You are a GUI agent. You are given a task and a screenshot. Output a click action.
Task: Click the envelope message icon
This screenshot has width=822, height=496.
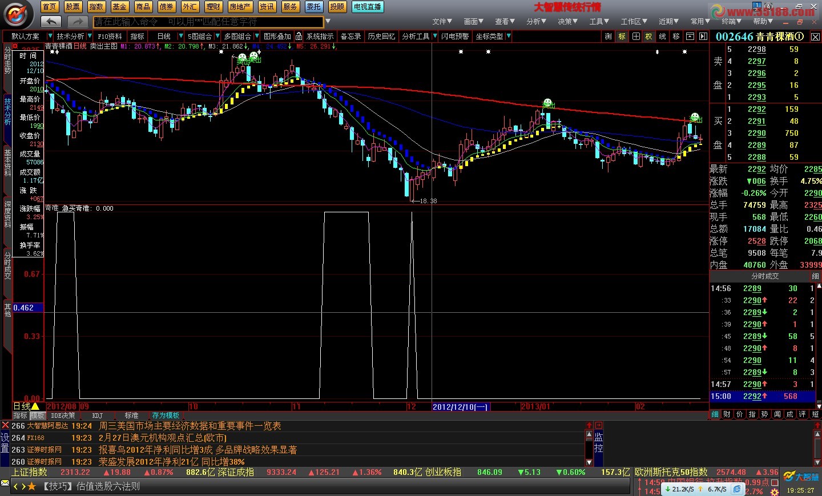(x=5, y=484)
